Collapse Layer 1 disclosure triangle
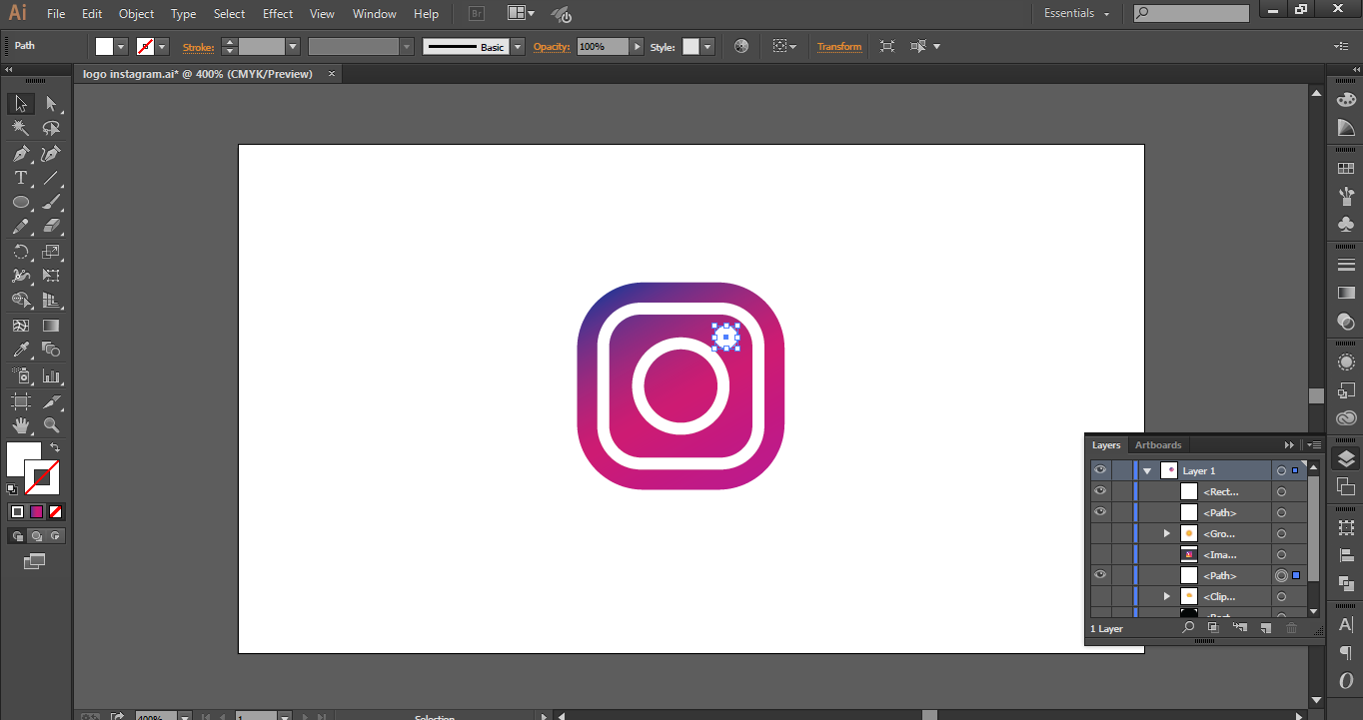Viewport: 1363px width, 720px height. click(x=1147, y=470)
